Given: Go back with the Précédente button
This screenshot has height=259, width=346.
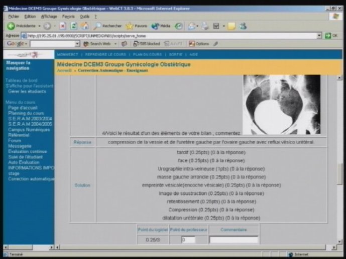Looking at the screenshot, I should 21,26.
